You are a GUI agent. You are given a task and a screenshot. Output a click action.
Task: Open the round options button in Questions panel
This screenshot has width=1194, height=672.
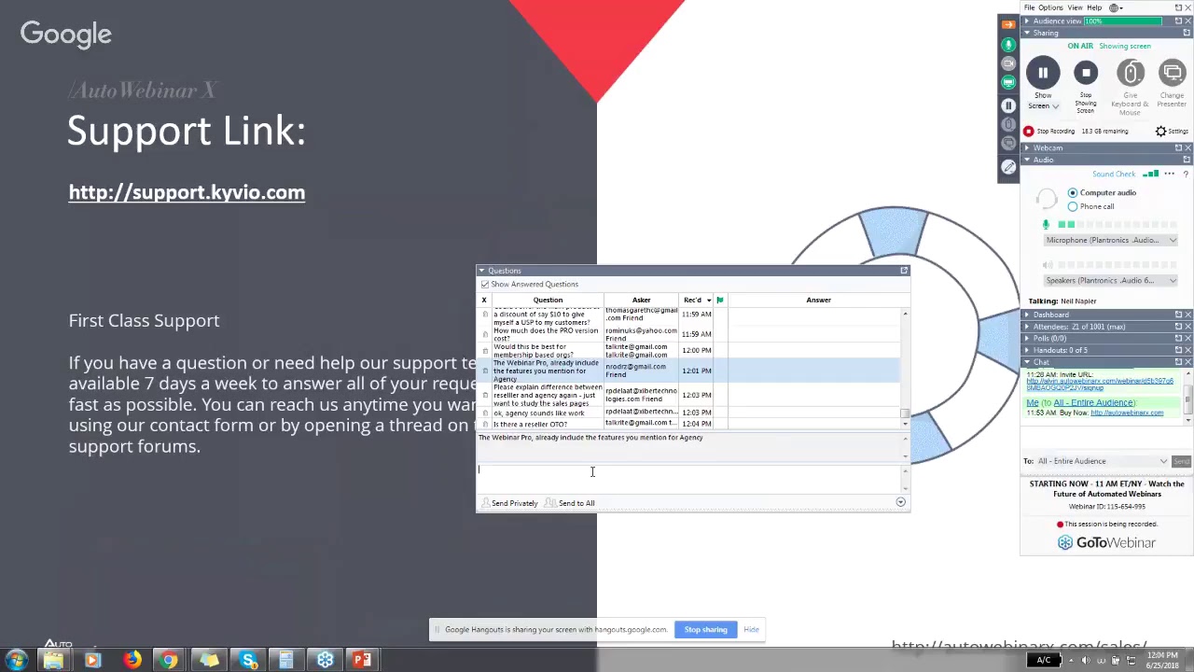click(900, 503)
